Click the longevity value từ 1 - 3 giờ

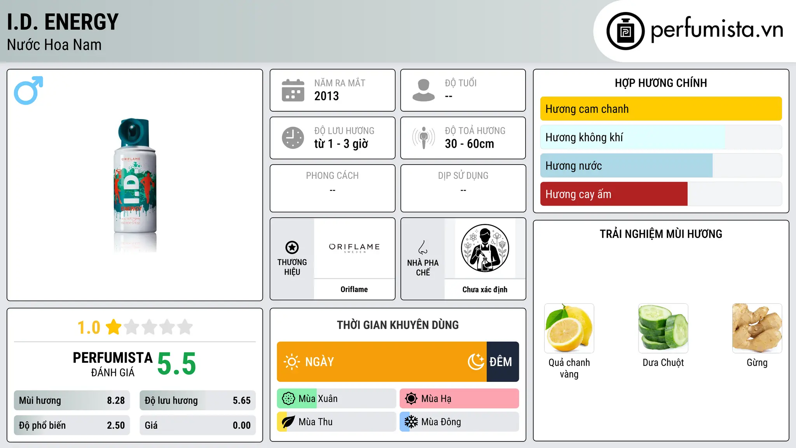point(341,144)
